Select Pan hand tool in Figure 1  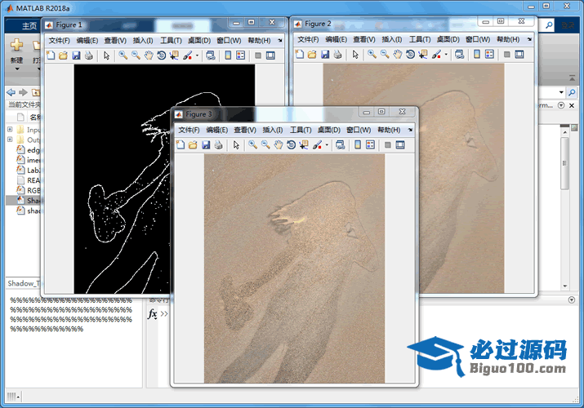[149, 55]
